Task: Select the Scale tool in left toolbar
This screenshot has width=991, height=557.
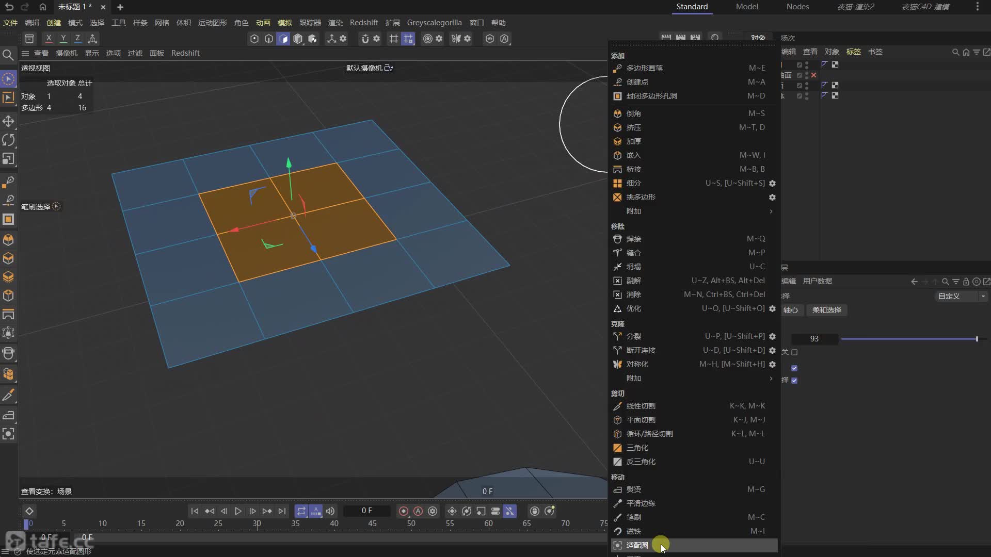Action: 8,159
